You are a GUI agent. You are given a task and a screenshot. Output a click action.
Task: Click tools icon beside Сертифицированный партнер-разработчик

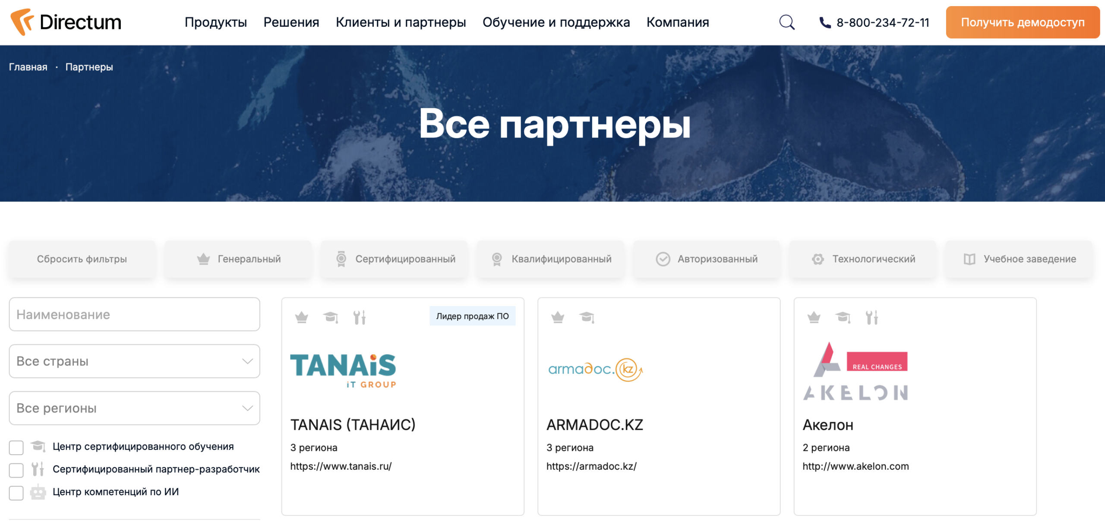click(38, 469)
